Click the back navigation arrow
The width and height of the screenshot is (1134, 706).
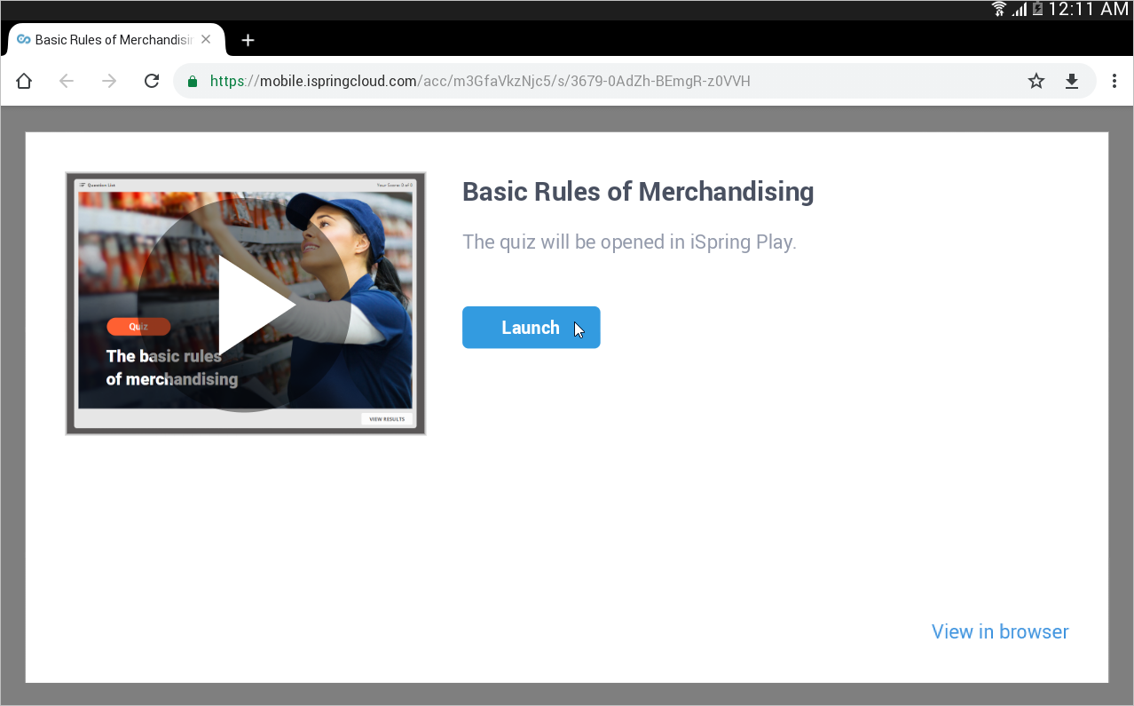tap(67, 82)
